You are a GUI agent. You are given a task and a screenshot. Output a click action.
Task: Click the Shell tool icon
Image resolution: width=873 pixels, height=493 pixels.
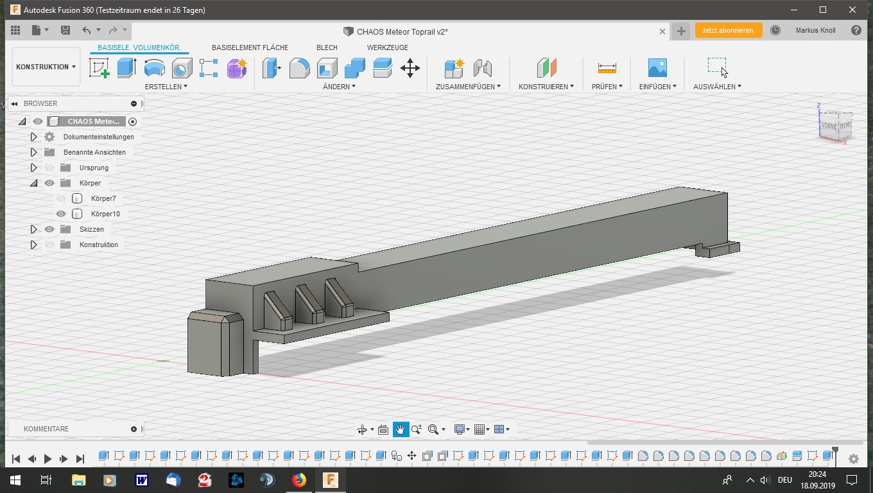327,67
